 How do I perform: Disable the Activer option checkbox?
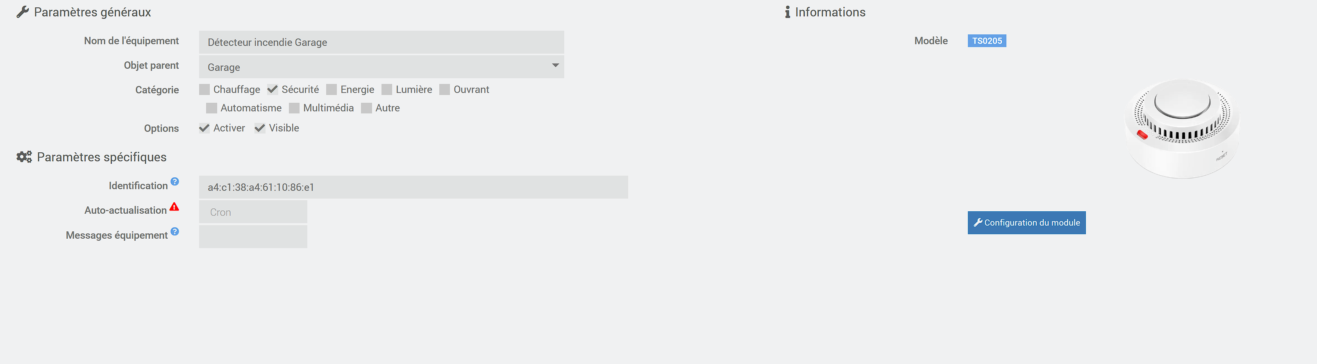point(204,128)
